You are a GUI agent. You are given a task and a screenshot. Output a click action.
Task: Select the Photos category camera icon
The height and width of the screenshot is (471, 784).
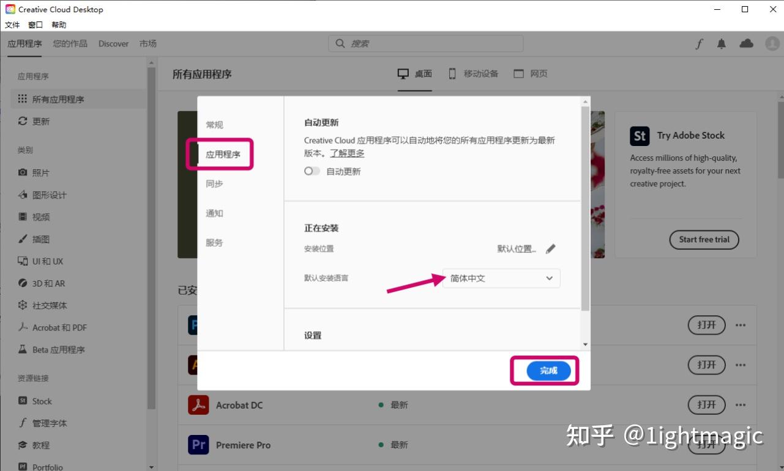tap(23, 173)
